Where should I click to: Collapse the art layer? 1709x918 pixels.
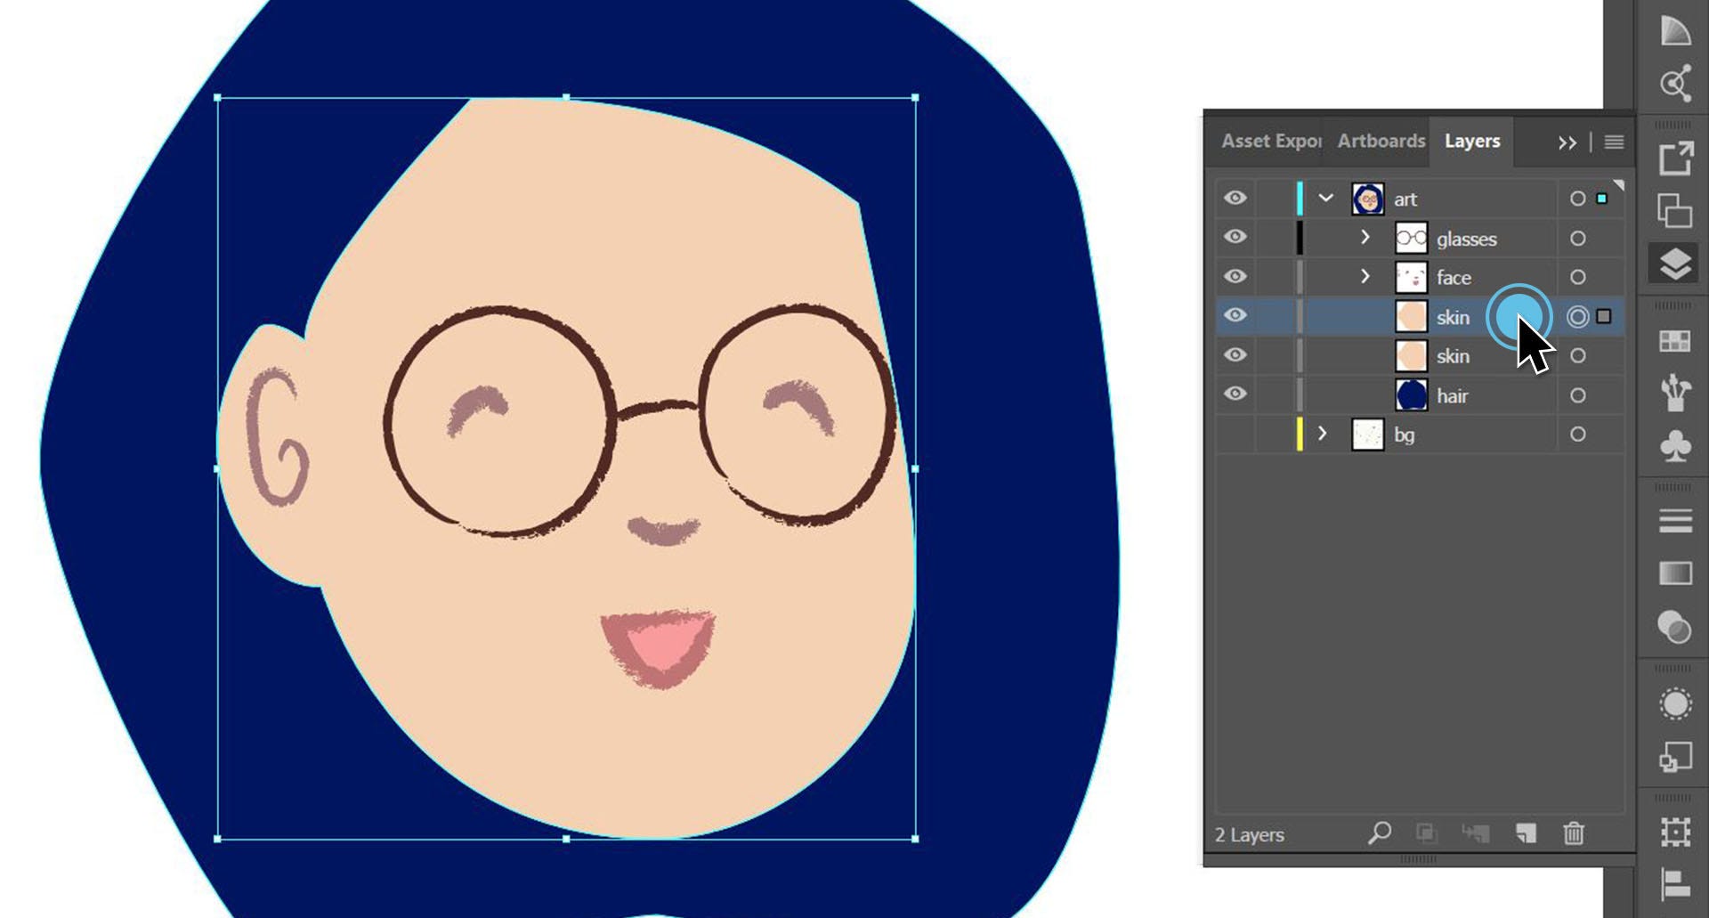tap(1327, 199)
